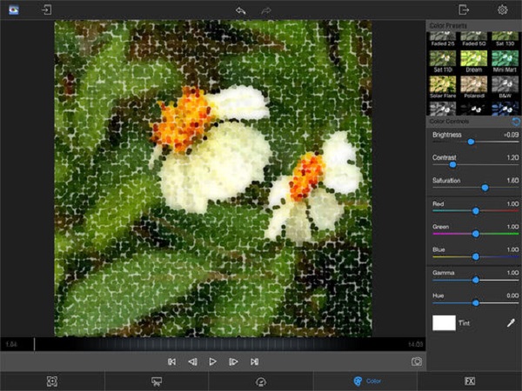The height and width of the screenshot is (391, 522).
Task: Switch to the Color tab
Action: click(x=365, y=381)
